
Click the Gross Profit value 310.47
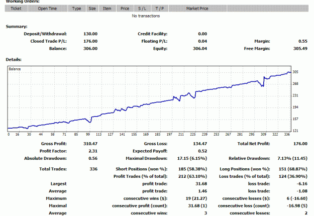point(90,144)
